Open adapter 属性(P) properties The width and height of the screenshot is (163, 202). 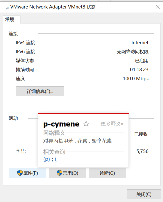[x=27, y=173]
